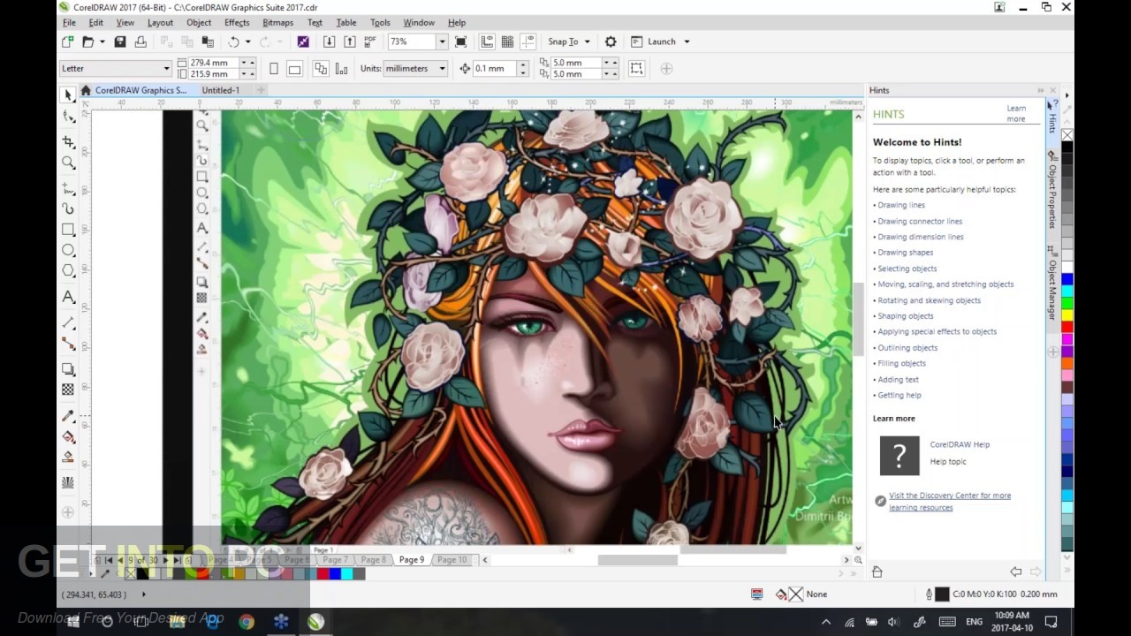The width and height of the screenshot is (1131, 636).
Task: Click the Export icon
Action: tap(349, 42)
